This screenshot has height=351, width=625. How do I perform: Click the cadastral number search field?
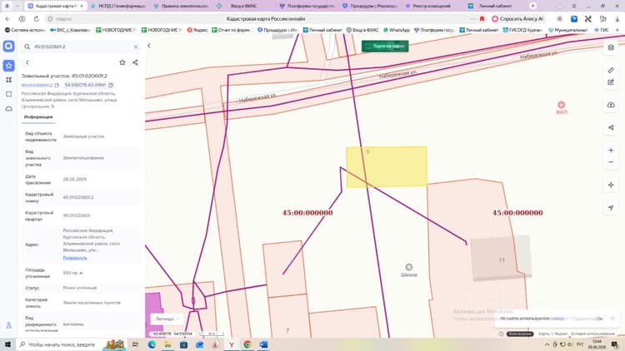(81, 47)
